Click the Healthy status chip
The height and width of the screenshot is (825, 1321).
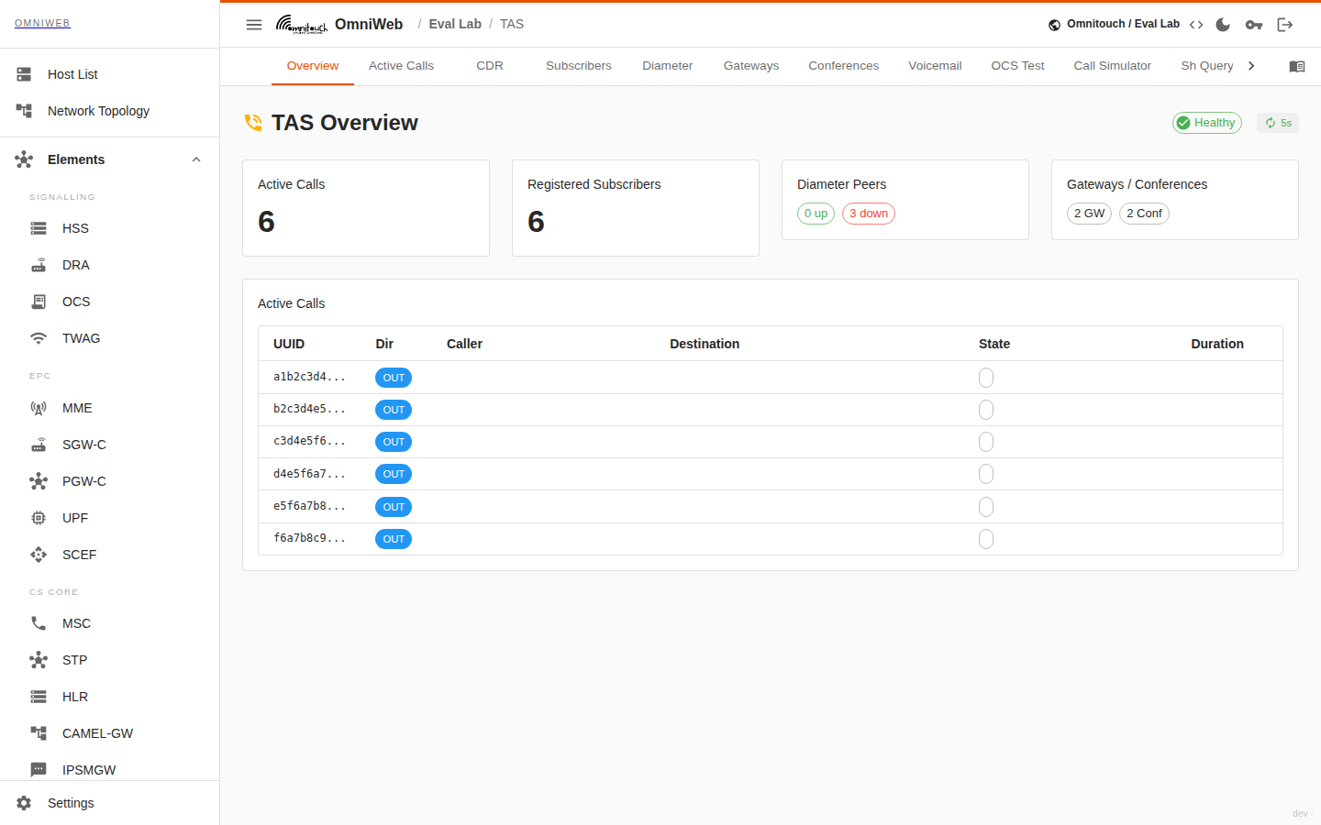coord(1207,123)
